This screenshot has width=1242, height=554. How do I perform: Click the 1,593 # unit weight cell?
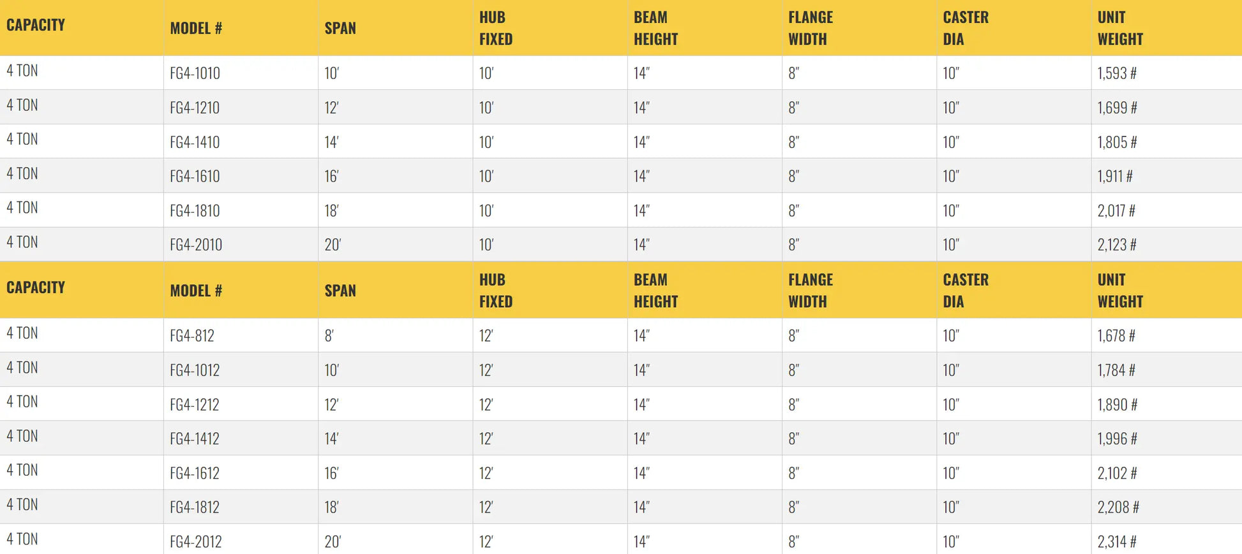point(1117,73)
